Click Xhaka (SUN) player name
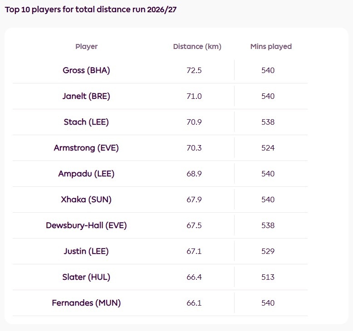 point(86,200)
